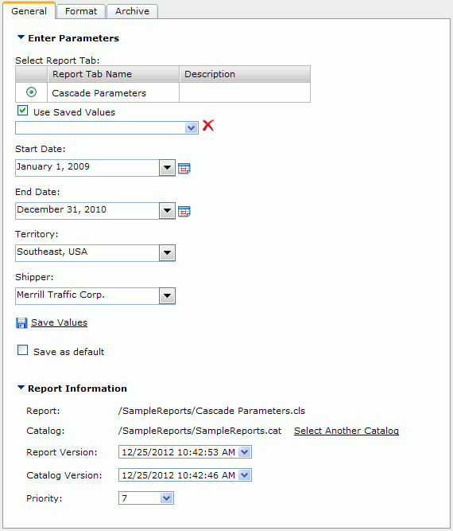This screenshot has width=453, height=531.
Task: Click the Save Values link
Action: point(59,322)
